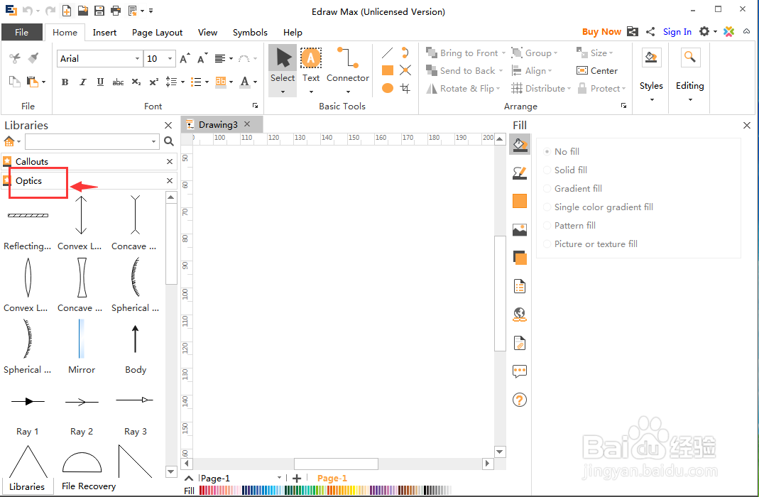Open the Symbols ribbon tab

tap(250, 32)
